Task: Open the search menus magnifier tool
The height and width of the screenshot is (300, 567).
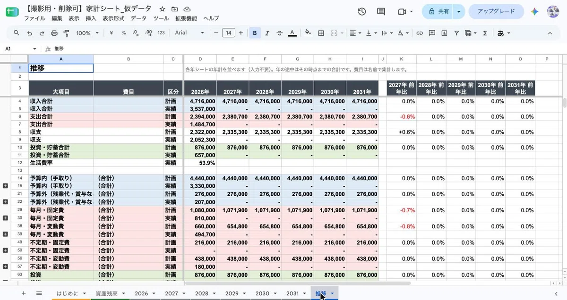Action: [17, 33]
